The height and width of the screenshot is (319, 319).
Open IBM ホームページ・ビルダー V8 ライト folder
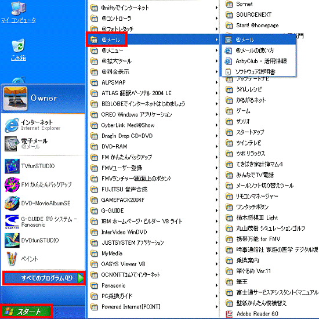coord(154,221)
